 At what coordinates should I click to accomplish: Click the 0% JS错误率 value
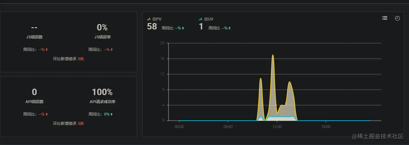click(x=102, y=28)
